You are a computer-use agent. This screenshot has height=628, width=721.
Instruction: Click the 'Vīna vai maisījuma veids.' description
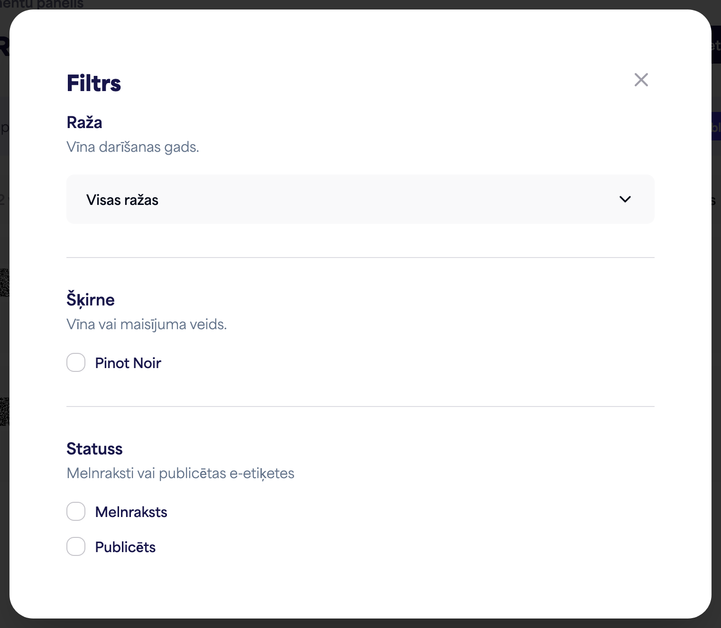coord(147,324)
